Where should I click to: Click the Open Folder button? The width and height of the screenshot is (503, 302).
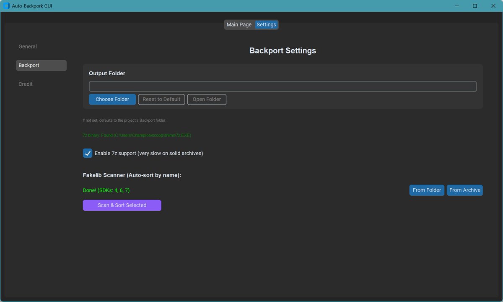[207, 99]
